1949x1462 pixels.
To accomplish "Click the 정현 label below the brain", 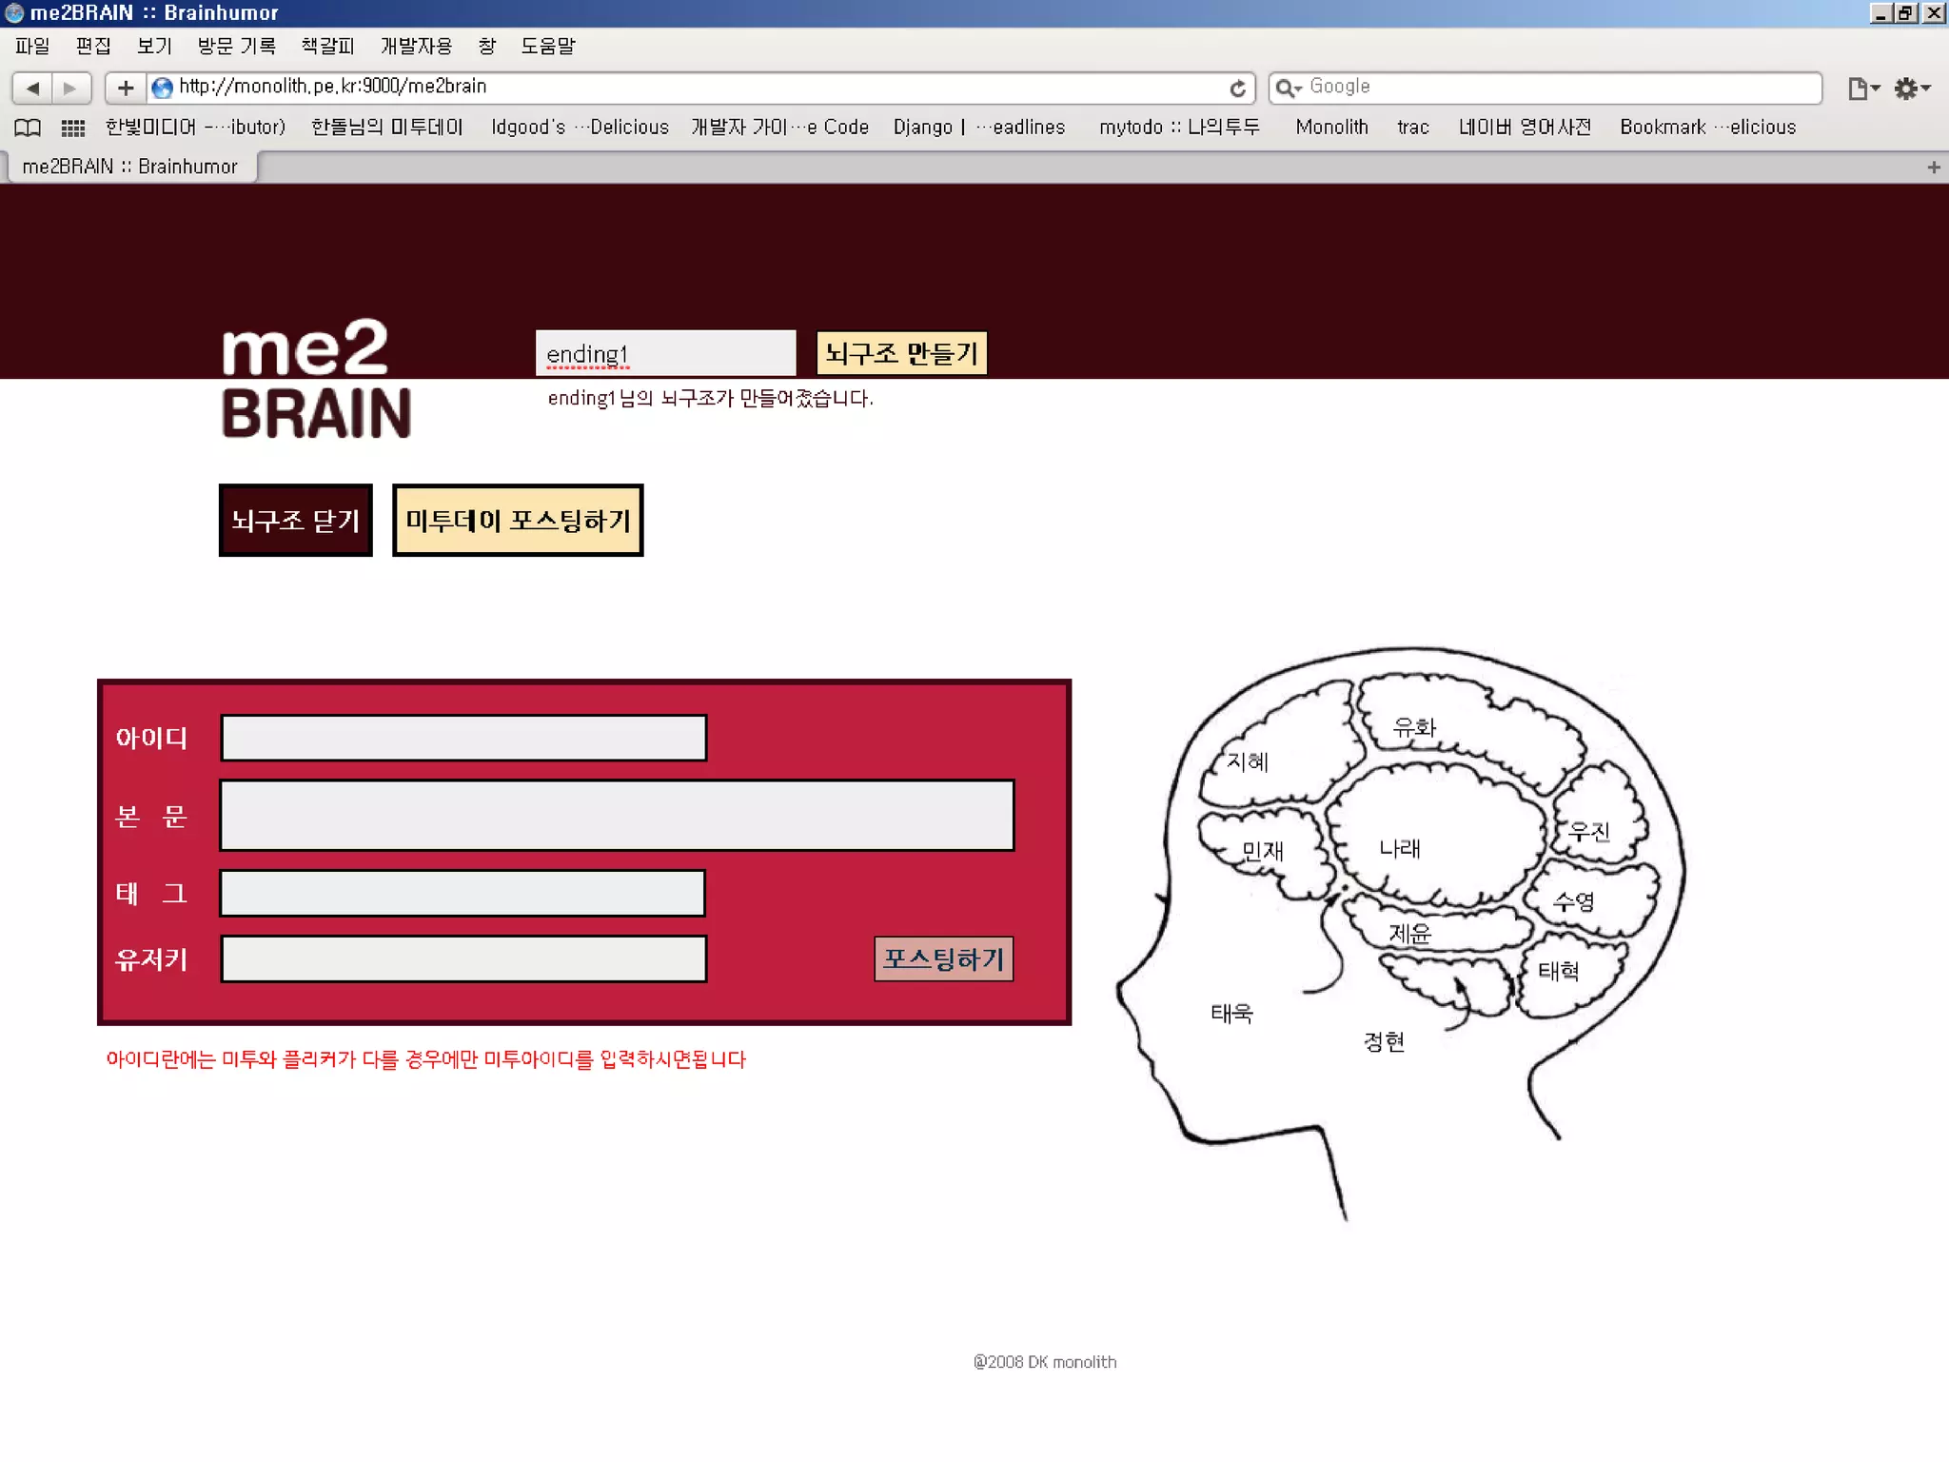I will 1384,1041.
